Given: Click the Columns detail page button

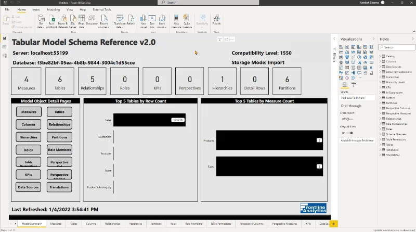Looking at the screenshot, I should click(29, 124).
